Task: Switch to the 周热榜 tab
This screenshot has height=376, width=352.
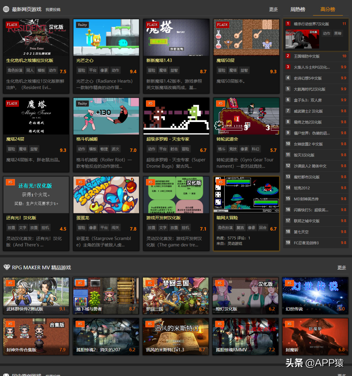Action: pyautogui.click(x=298, y=9)
